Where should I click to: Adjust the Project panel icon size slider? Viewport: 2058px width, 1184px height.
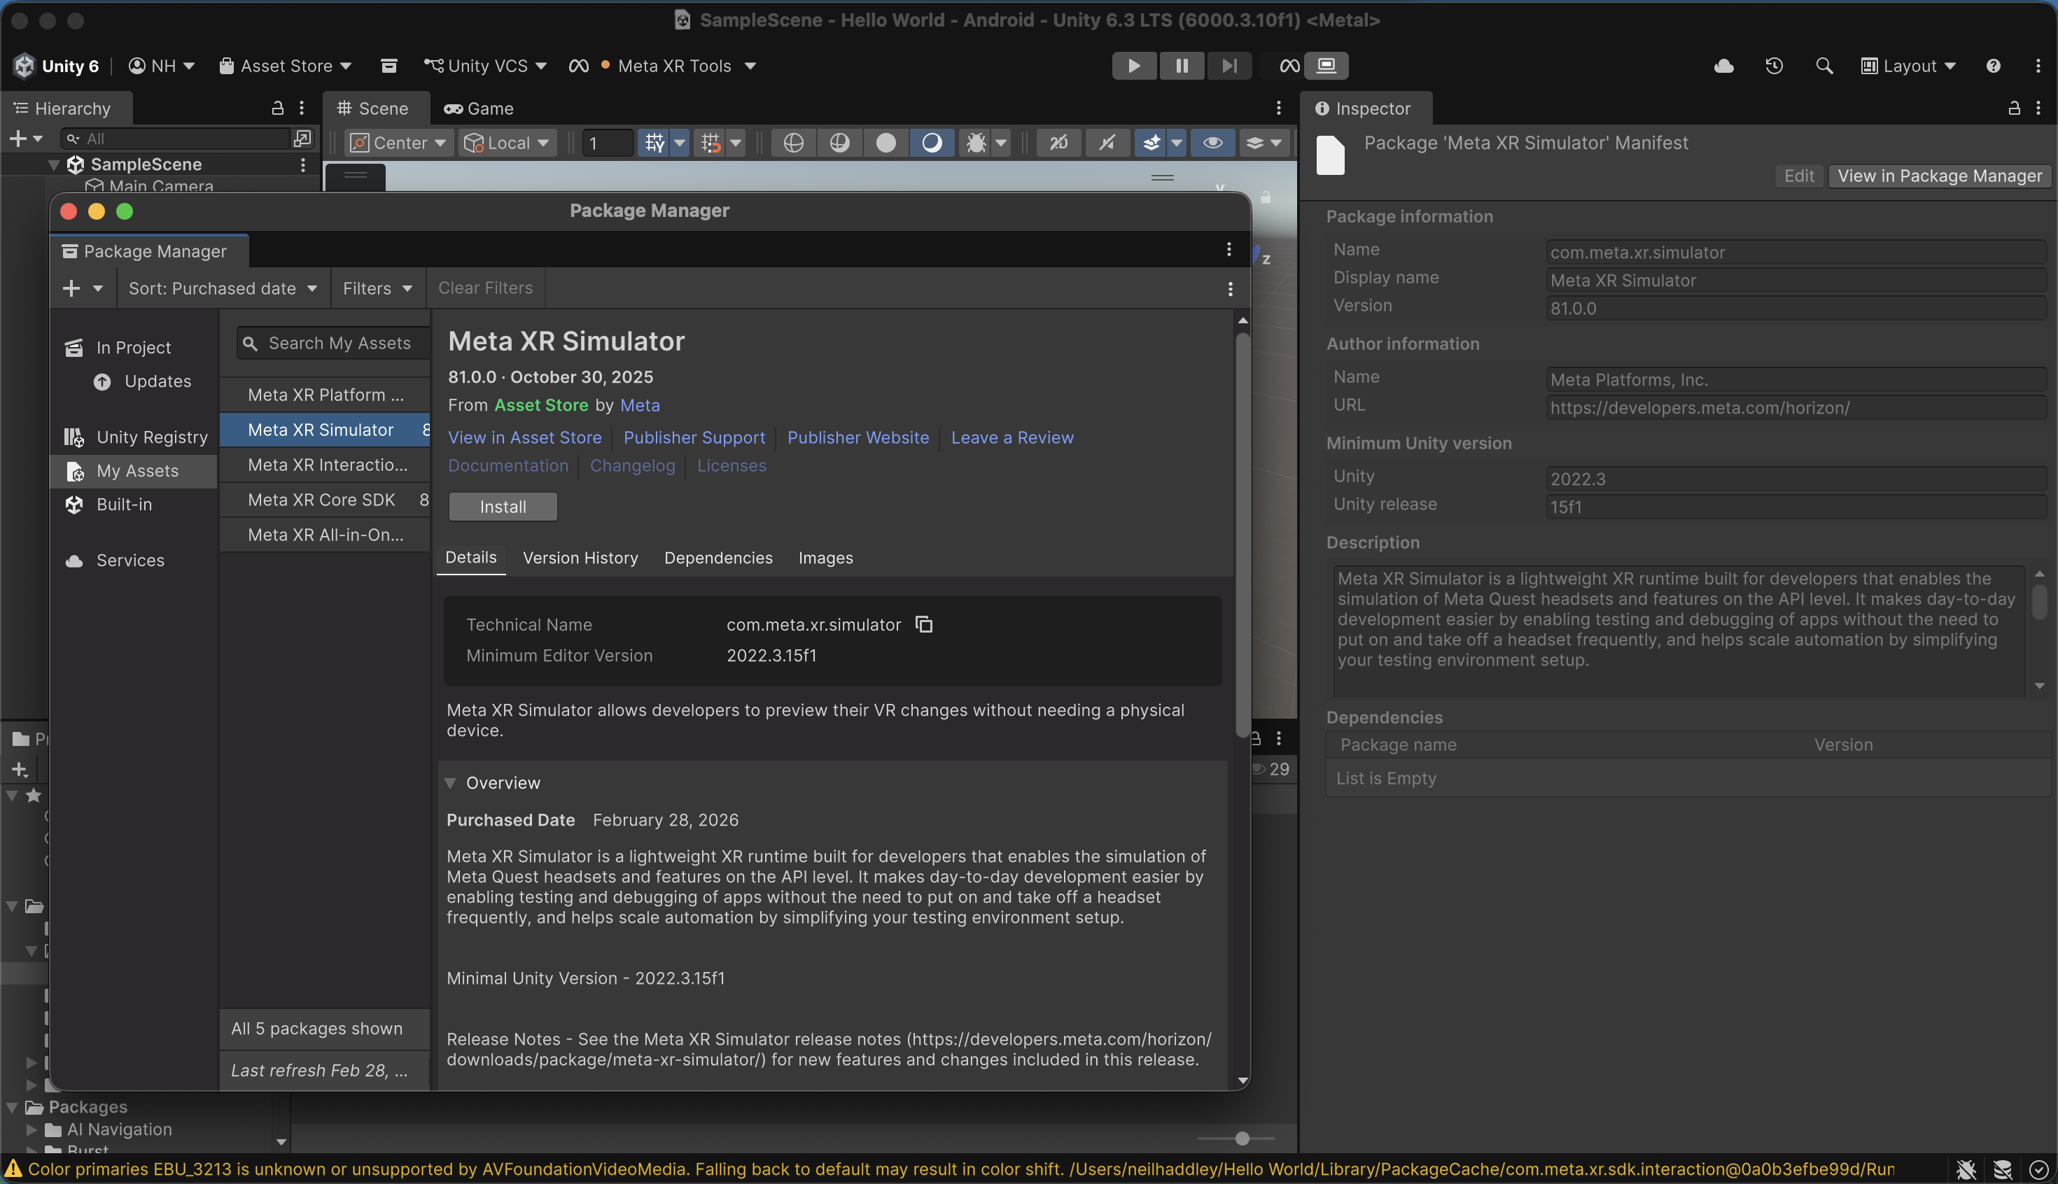[x=1241, y=1139]
